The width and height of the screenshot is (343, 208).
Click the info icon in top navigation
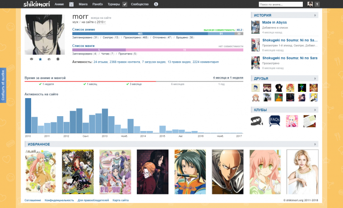[156, 4]
